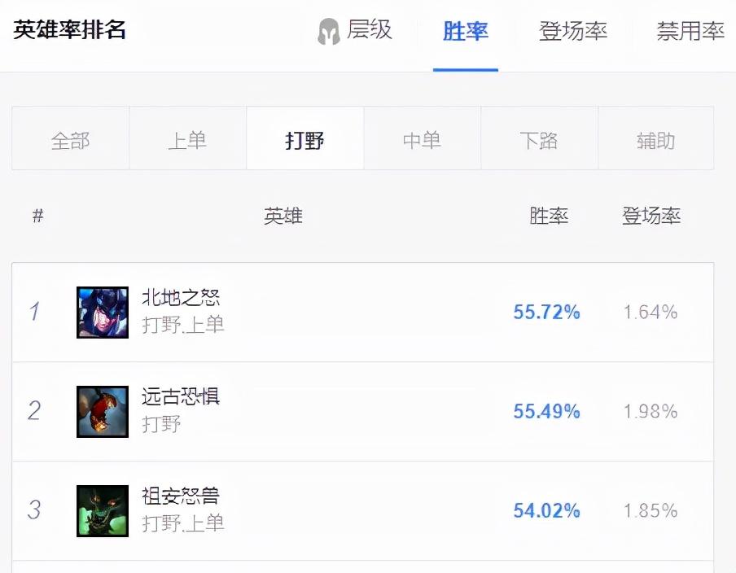The width and height of the screenshot is (736, 573).
Task: Switch to the 登场率 tab
Action: coord(573,32)
